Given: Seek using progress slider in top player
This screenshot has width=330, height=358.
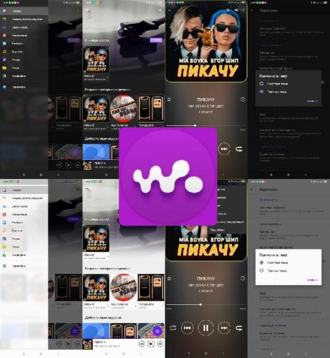Looking at the screenshot, I should [206, 125].
